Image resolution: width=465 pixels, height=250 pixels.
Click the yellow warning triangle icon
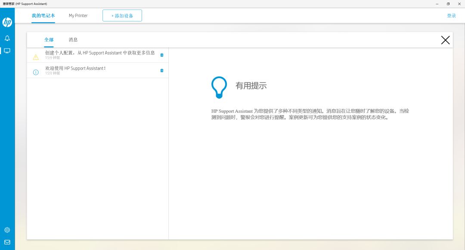36,57
